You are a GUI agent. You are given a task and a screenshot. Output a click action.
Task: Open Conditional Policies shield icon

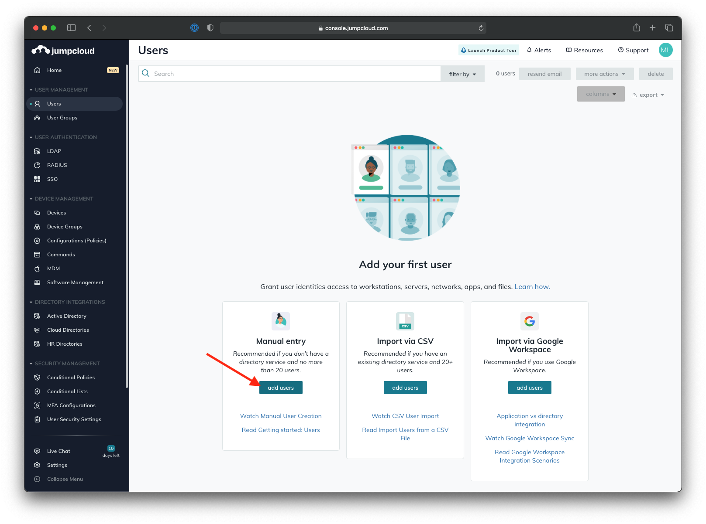pos(37,378)
